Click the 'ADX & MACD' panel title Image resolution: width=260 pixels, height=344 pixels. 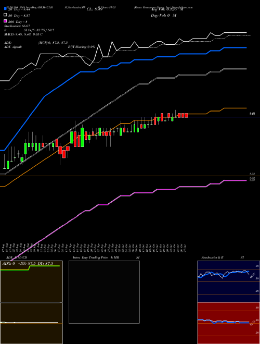pos(17,257)
